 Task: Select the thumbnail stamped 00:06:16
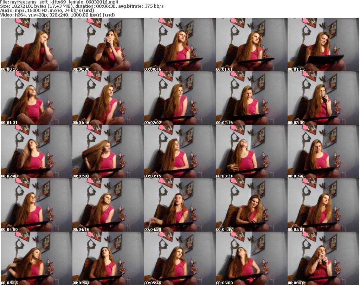coord(323,258)
